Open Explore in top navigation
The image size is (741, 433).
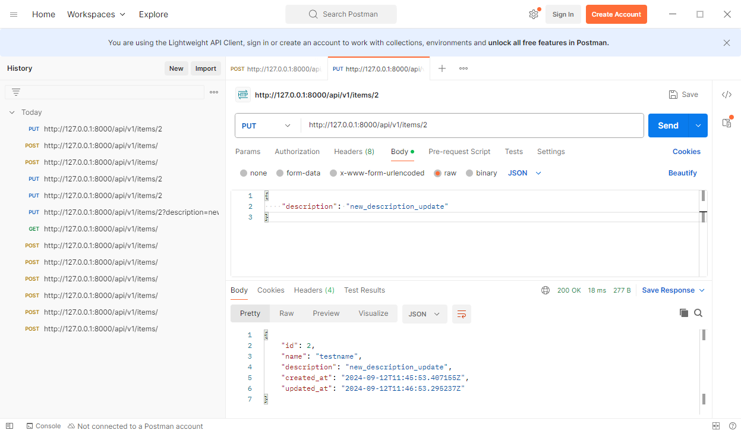click(x=153, y=14)
